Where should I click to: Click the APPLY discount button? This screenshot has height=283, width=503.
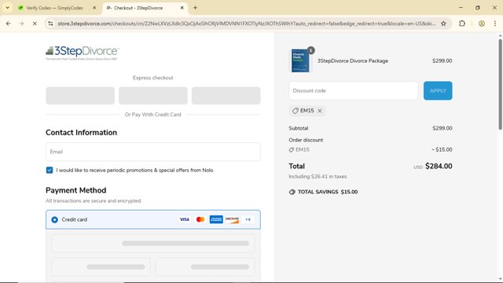coord(438,91)
